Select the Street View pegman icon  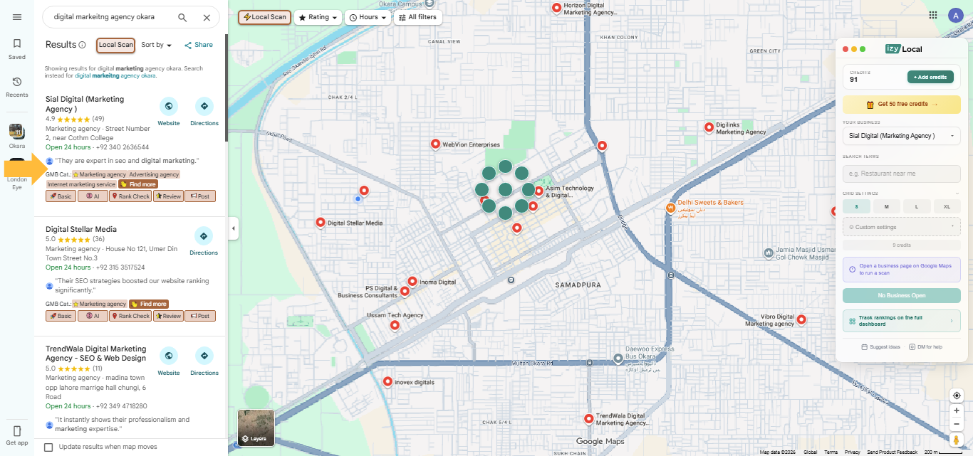point(957,440)
